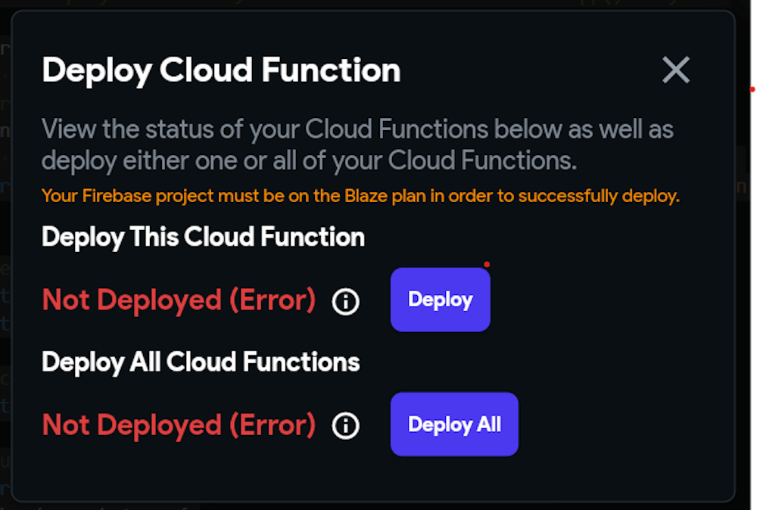The height and width of the screenshot is (510, 757).
Task: Click empty dialog space below Deploy All button
Action: (x=454, y=478)
